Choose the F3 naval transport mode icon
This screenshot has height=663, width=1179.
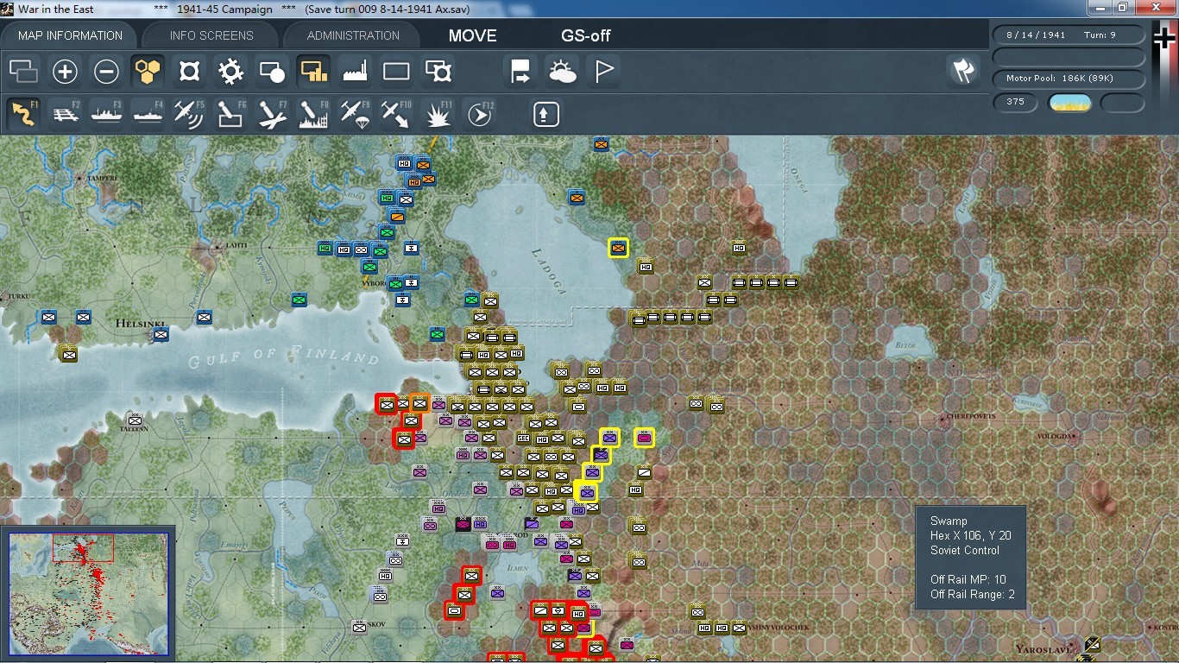[x=107, y=114]
